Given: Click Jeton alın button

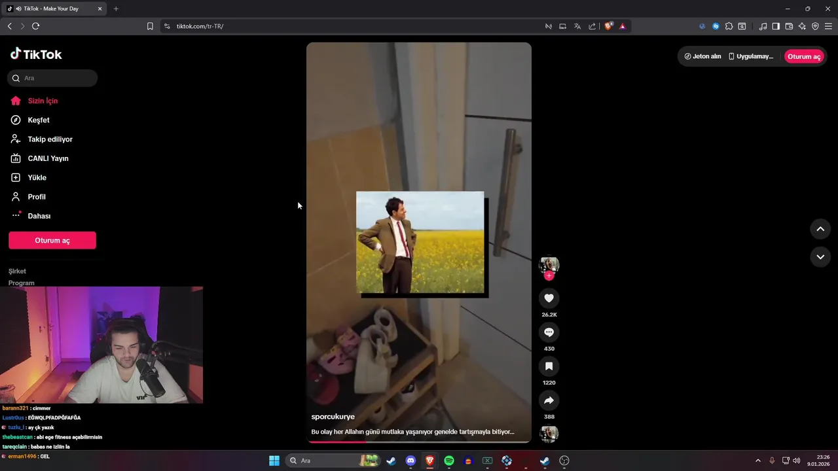Looking at the screenshot, I should (x=702, y=56).
